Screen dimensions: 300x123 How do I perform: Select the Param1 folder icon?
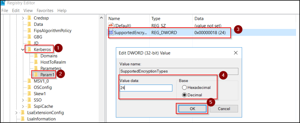[x=36, y=74]
